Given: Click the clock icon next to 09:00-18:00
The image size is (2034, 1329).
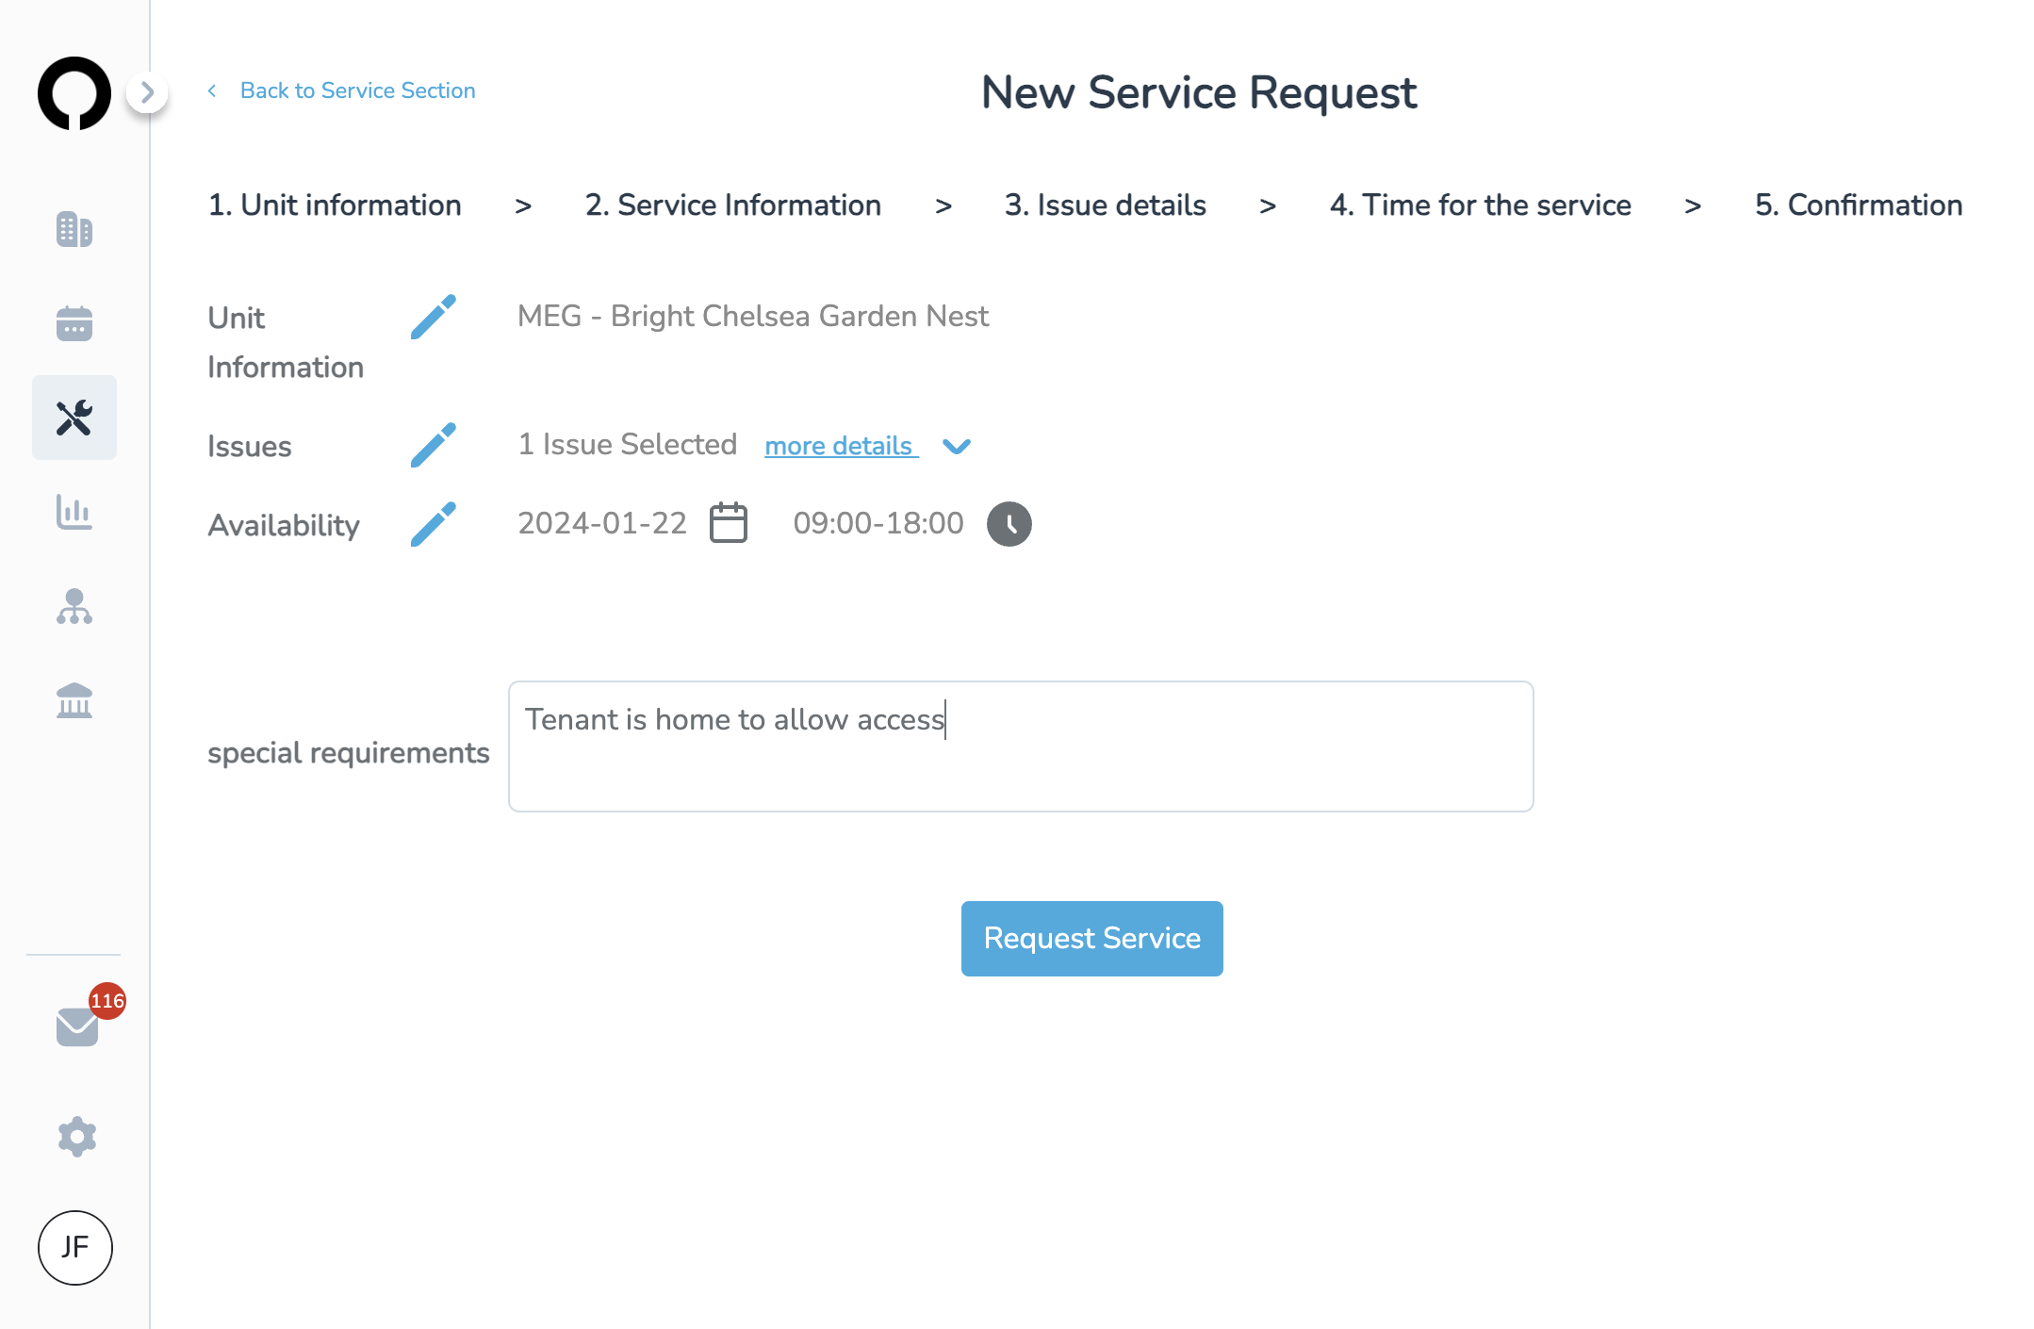Looking at the screenshot, I should tap(1009, 524).
